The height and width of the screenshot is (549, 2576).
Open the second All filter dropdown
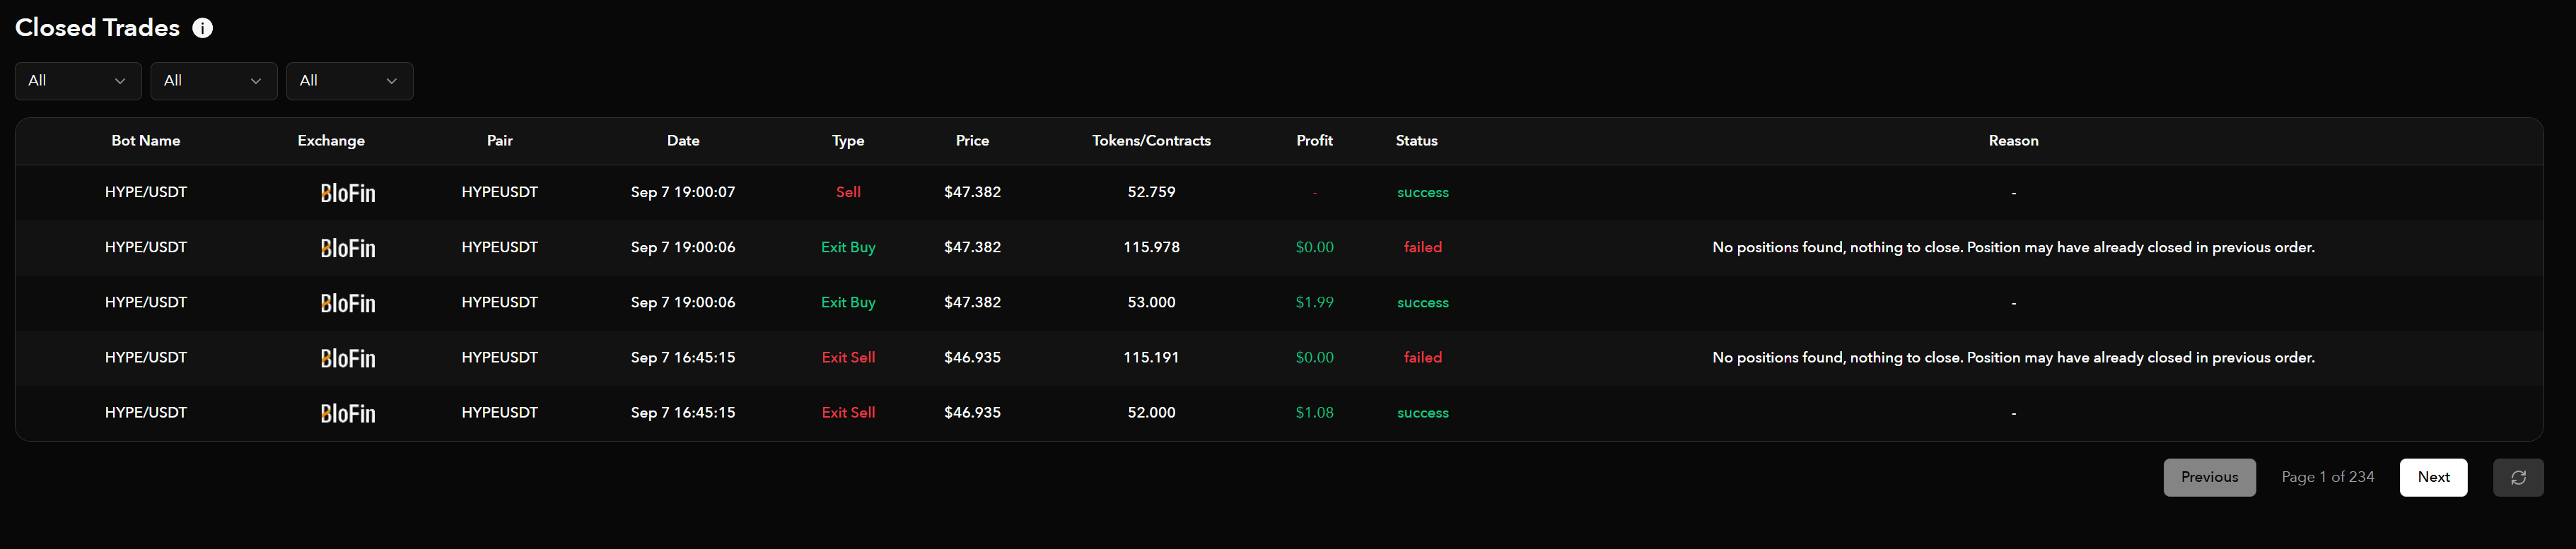point(214,81)
